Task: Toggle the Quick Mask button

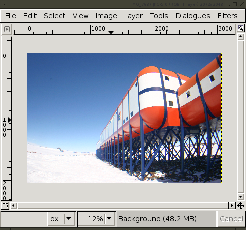Action: click(5, 206)
